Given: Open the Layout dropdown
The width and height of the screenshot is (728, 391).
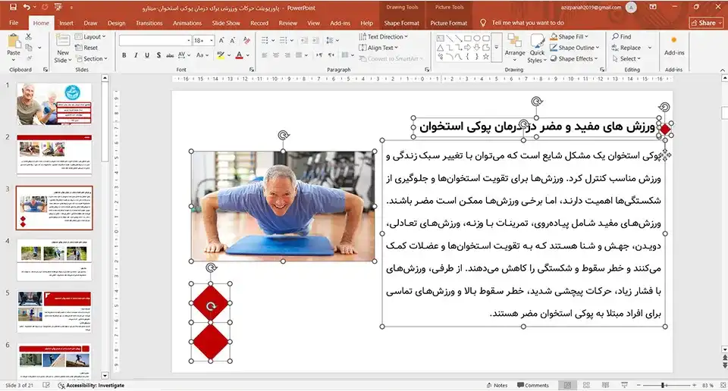Looking at the screenshot, I should point(90,36).
